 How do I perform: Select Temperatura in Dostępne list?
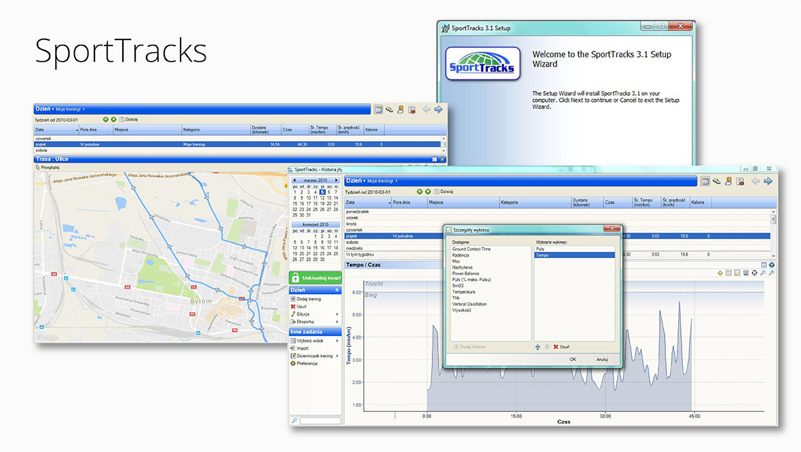click(464, 292)
